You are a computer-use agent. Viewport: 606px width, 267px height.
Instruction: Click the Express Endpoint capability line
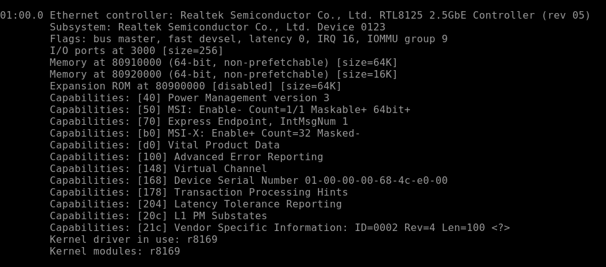click(x=199, y=122)
